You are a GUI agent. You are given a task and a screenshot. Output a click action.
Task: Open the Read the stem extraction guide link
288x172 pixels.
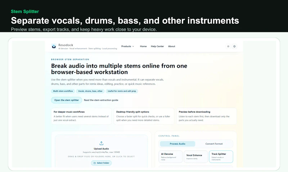[101, 100]
